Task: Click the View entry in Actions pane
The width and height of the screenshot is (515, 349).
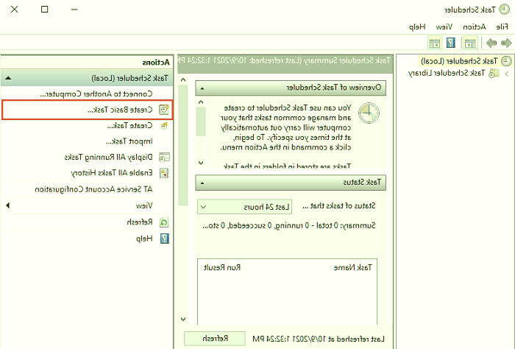Action: tap(144, 205)
